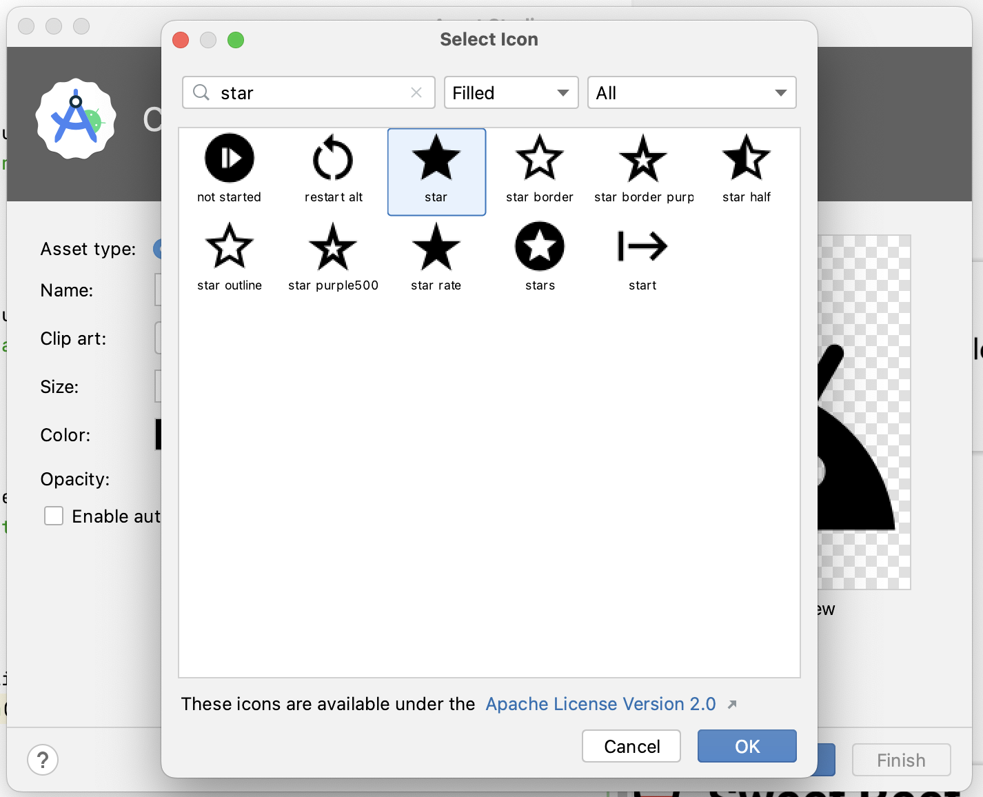This screenshot has height=797, width=983.
Task: Confirm icon selection with OK
Action: click(x=747, y=746)
